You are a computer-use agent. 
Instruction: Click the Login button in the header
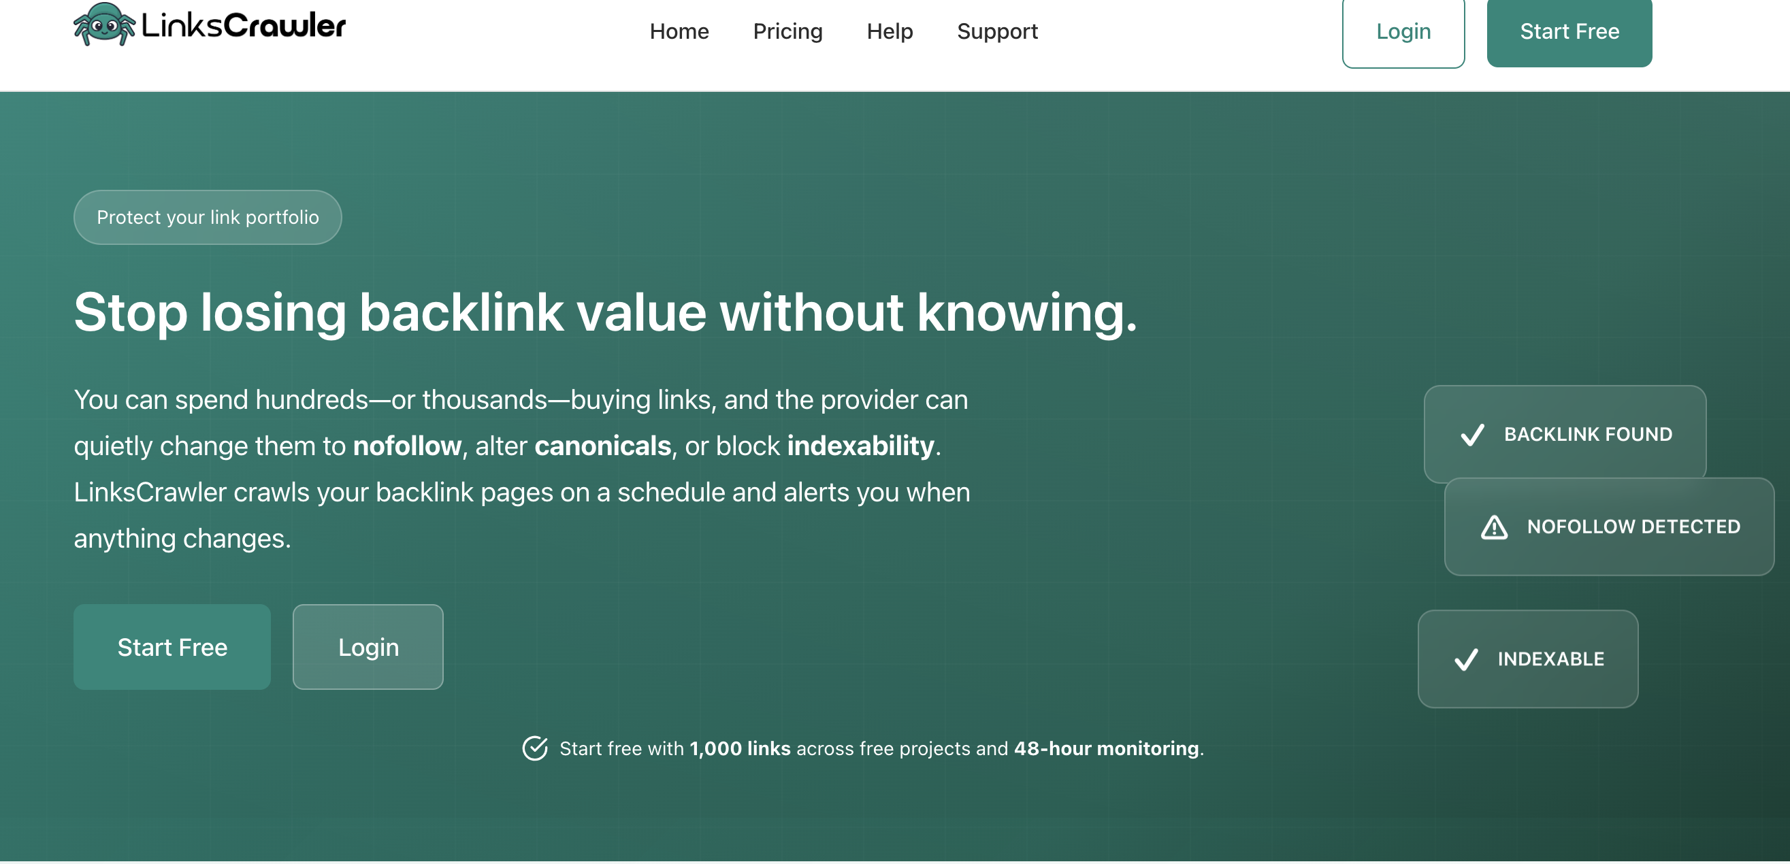tap(1403, 31)
